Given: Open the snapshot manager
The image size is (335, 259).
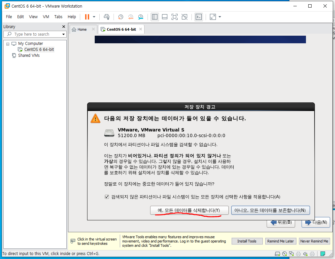Looking at the screenshot, I should click(141, 17).
